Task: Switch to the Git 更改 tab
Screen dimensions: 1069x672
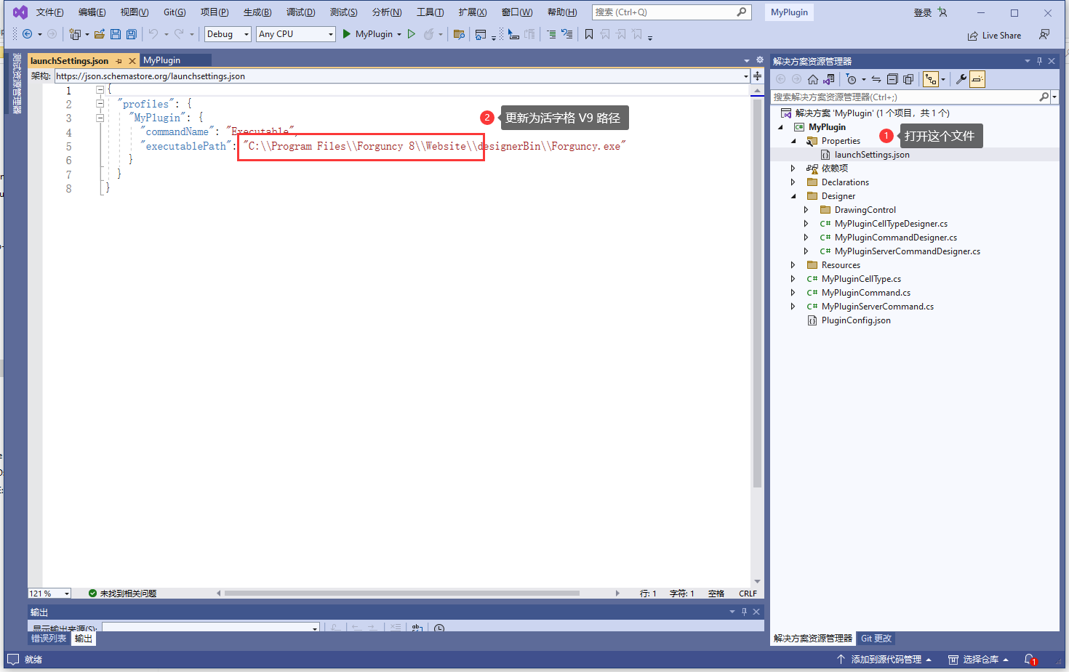Action: 876,639
